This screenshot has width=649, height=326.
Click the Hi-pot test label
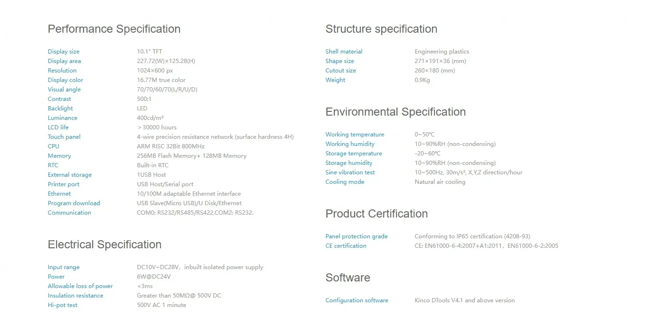63,305
